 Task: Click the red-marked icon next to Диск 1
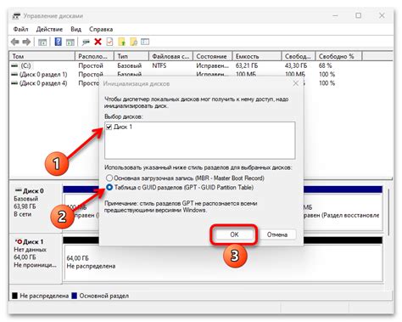click(19, 241)
